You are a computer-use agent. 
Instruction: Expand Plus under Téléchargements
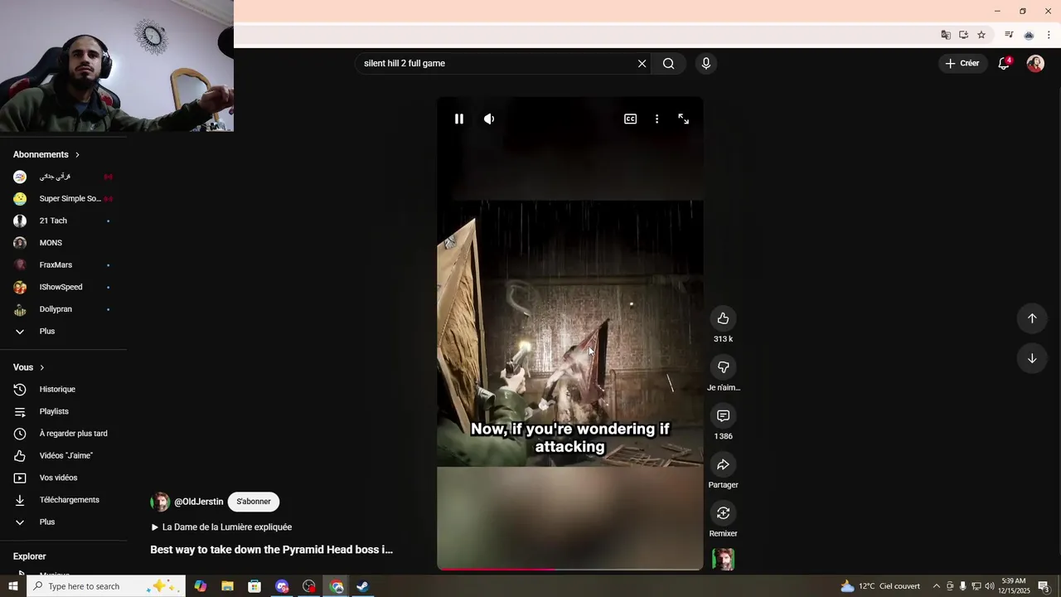click(63, 522)
